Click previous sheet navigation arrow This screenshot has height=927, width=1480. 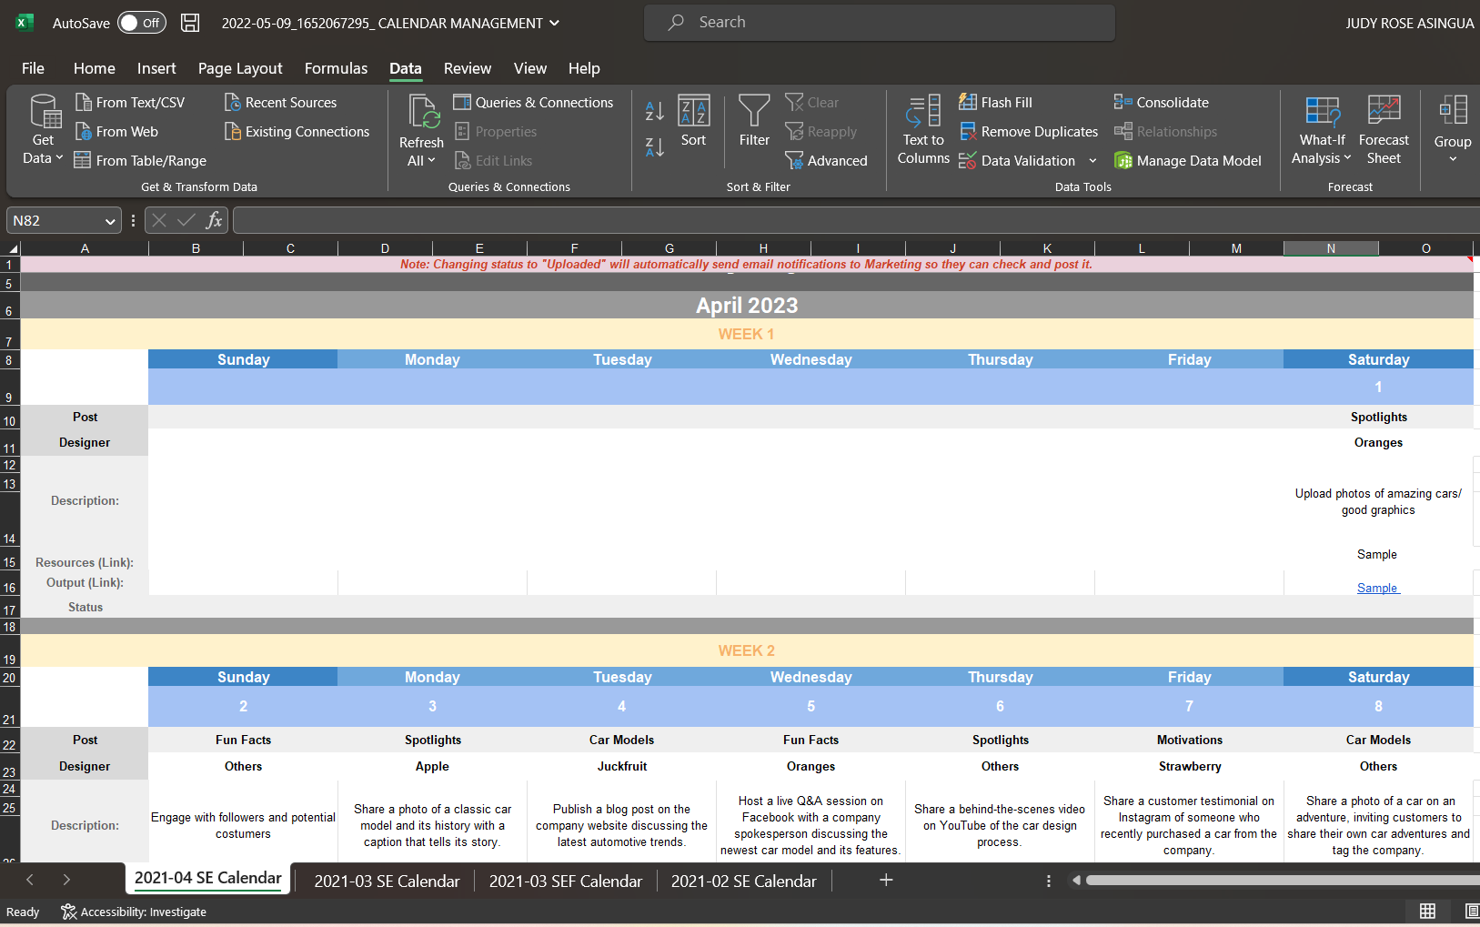pos(30,880)
